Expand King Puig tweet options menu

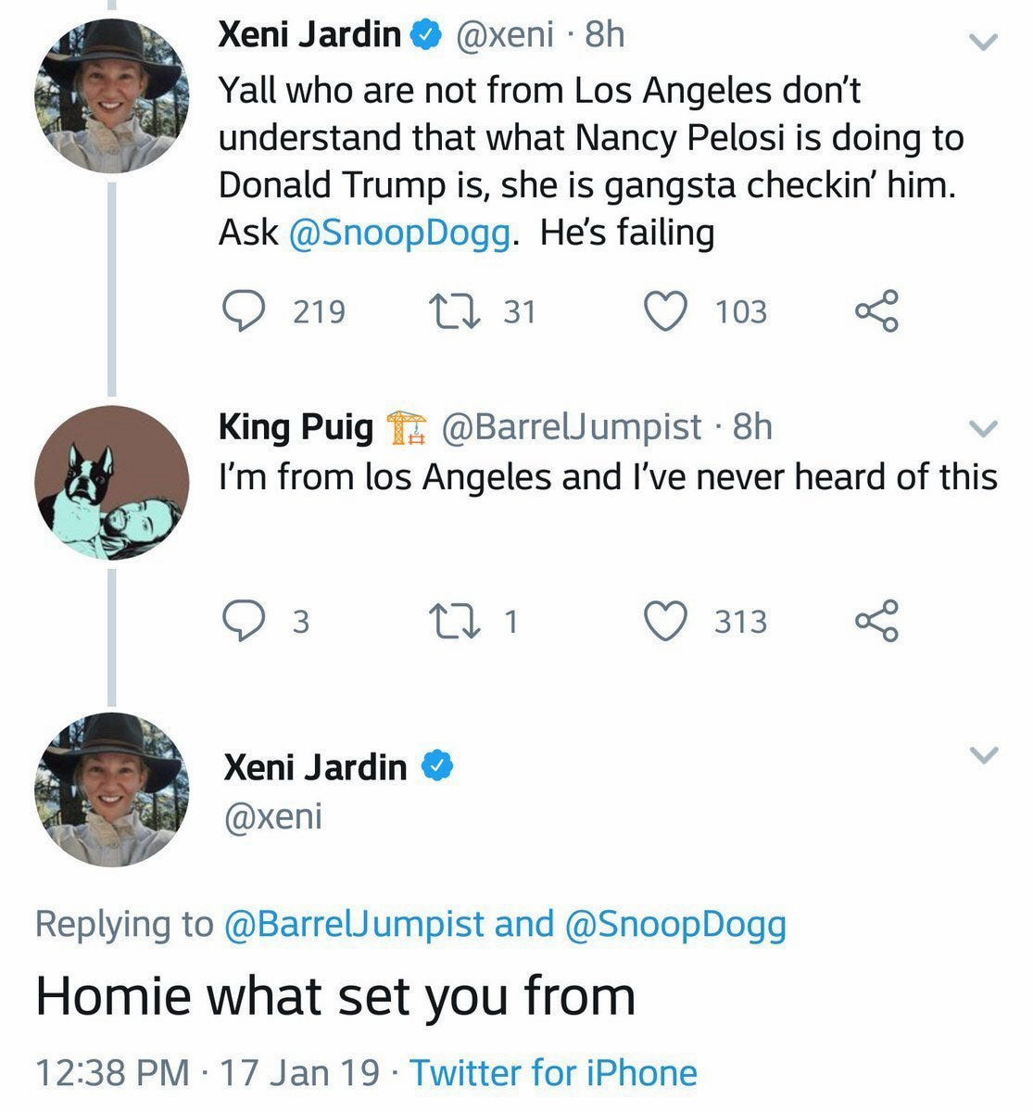pos(983,428)
